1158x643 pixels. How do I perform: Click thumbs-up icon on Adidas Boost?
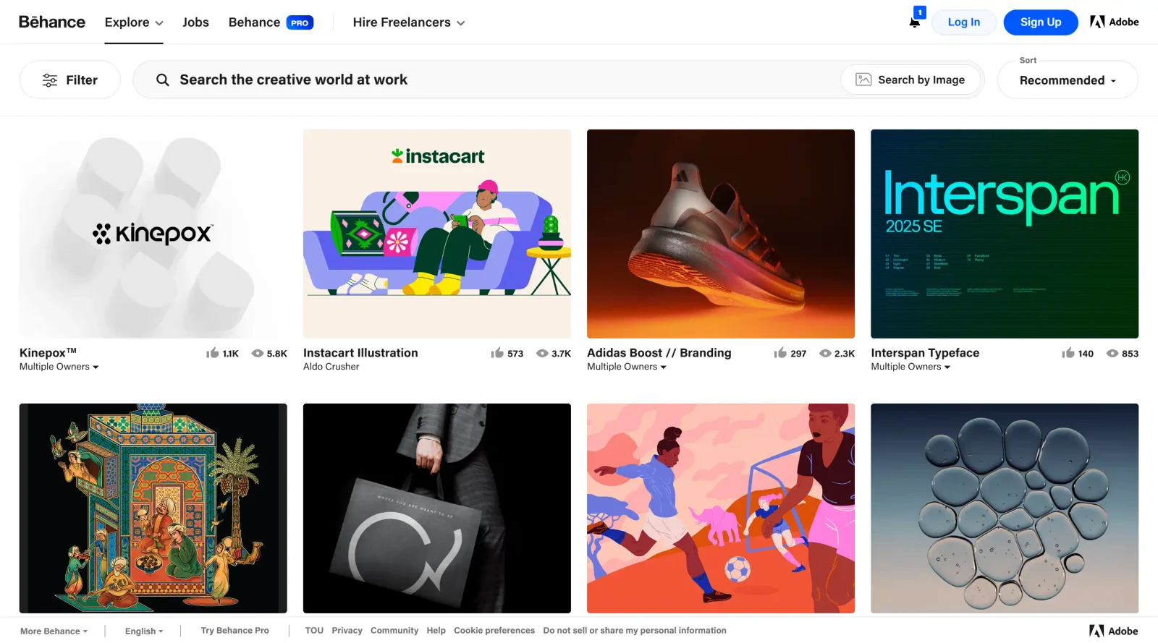(x=780, y=353)
